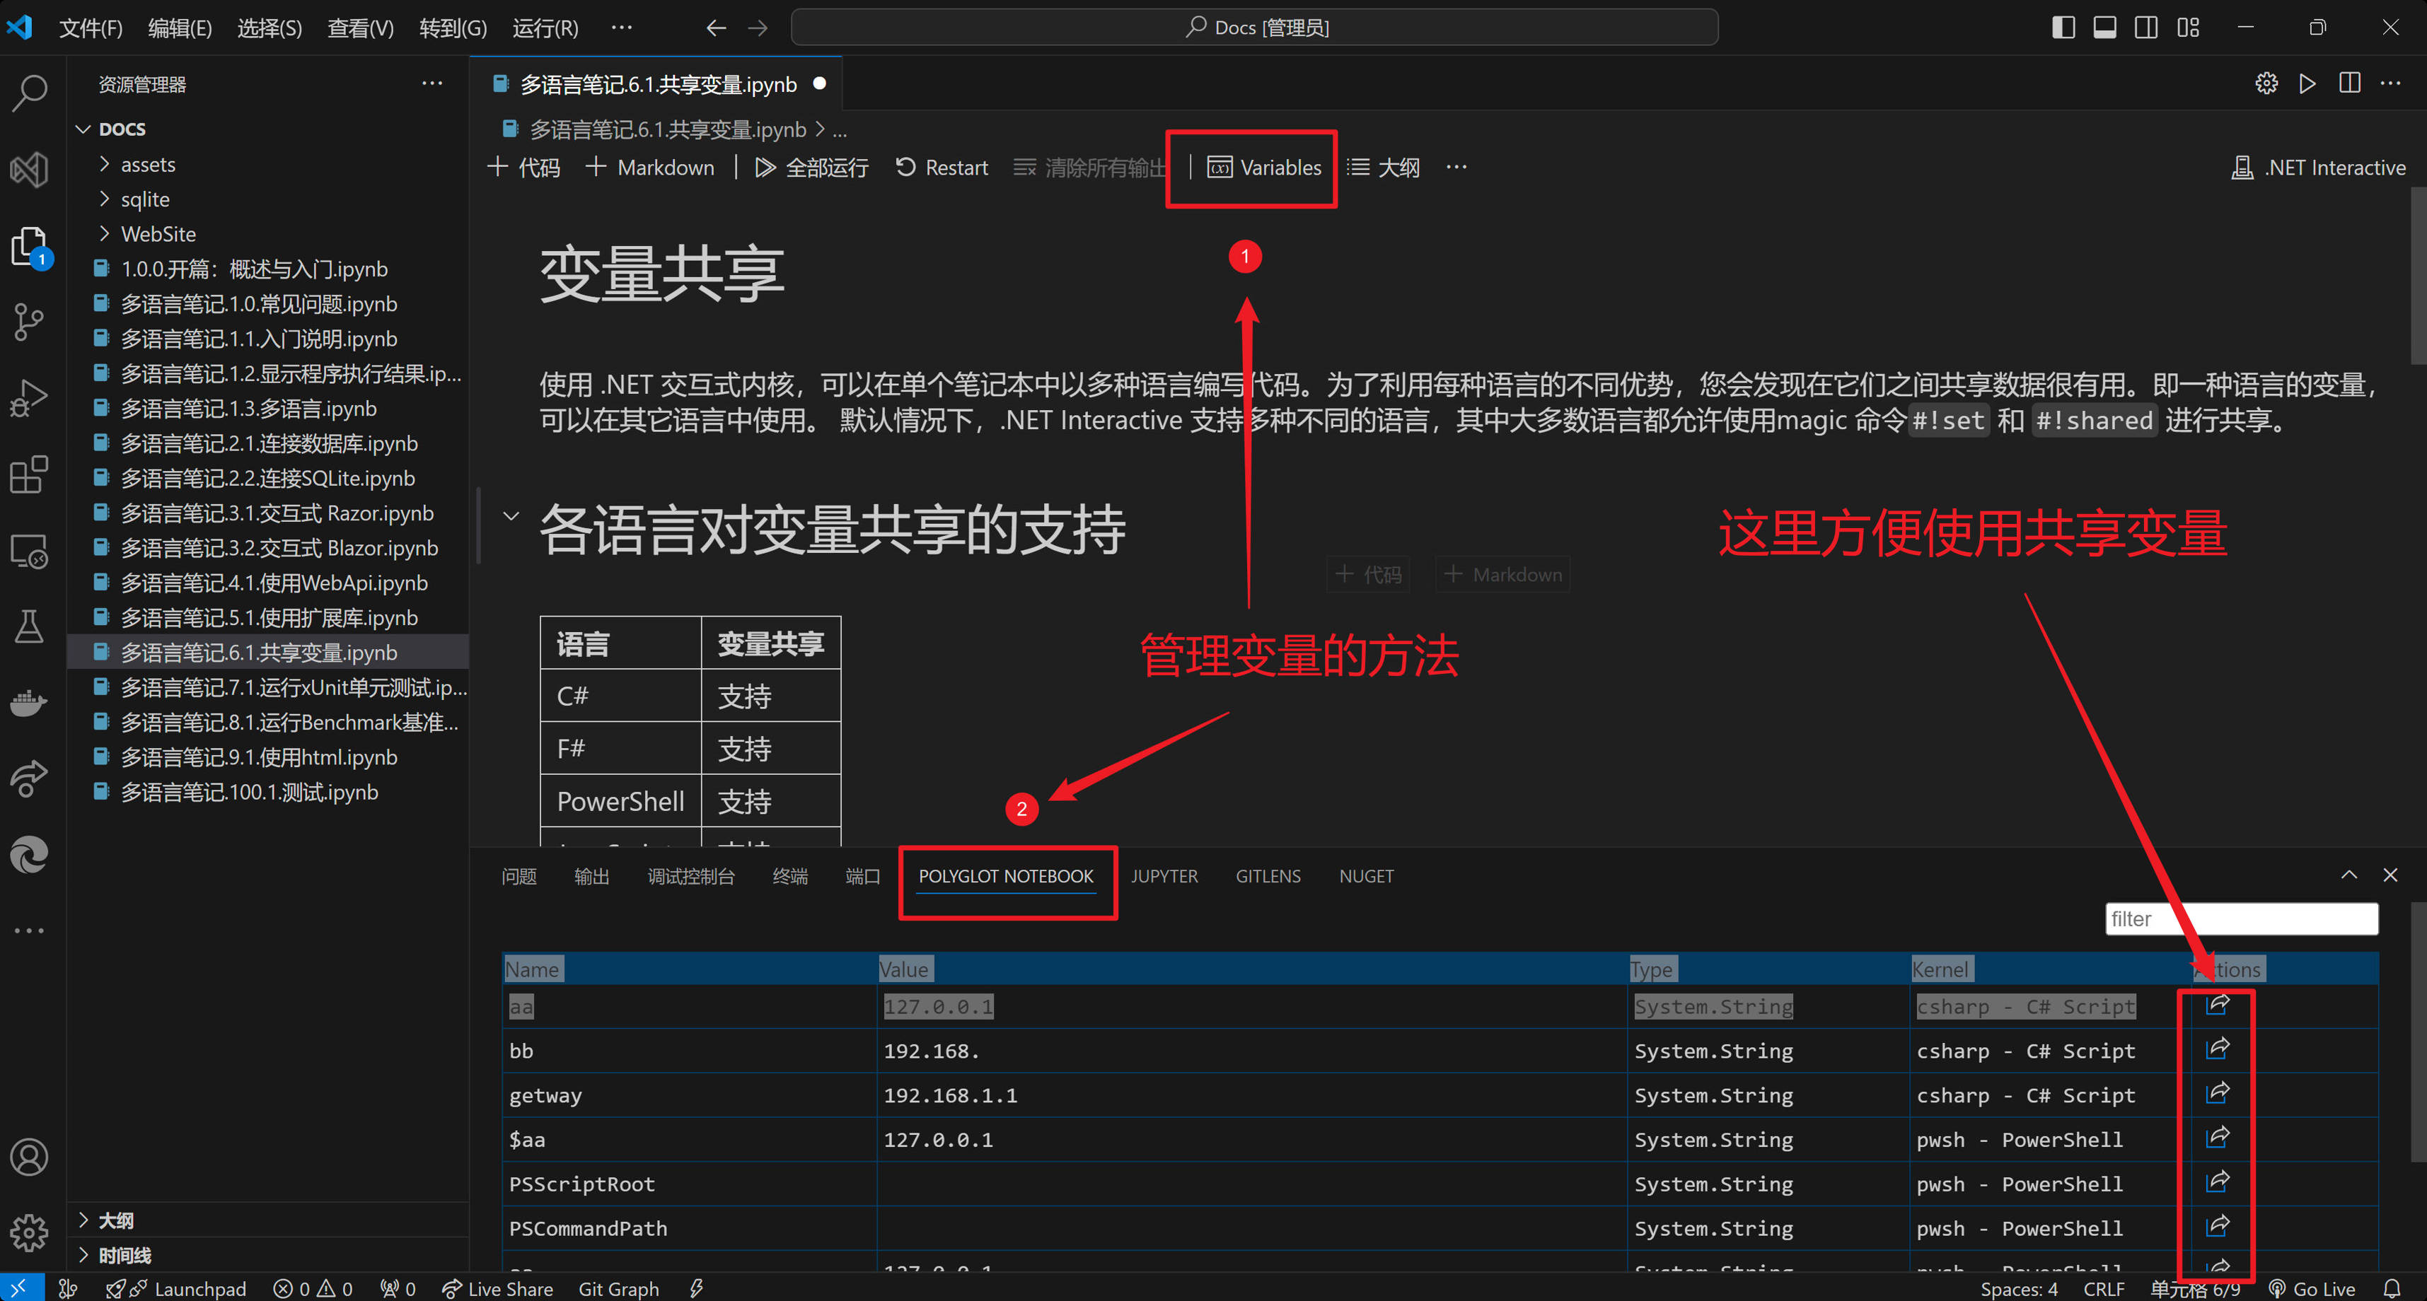Open the Explorer view icon
This screenshot has height=1301, width=2427.
pos(29,247)
